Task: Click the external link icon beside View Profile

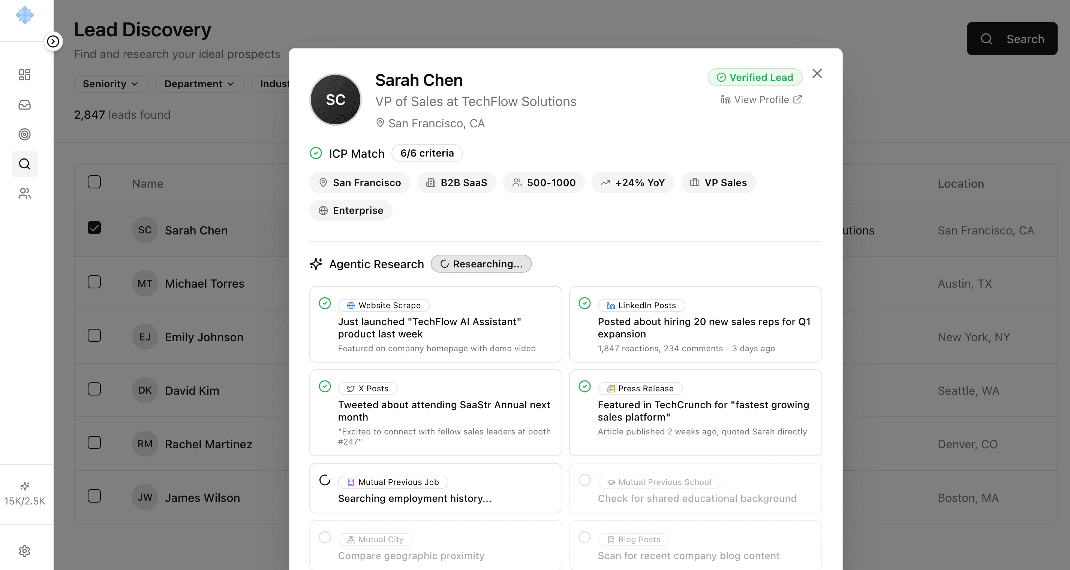Action: coord(797,100)
